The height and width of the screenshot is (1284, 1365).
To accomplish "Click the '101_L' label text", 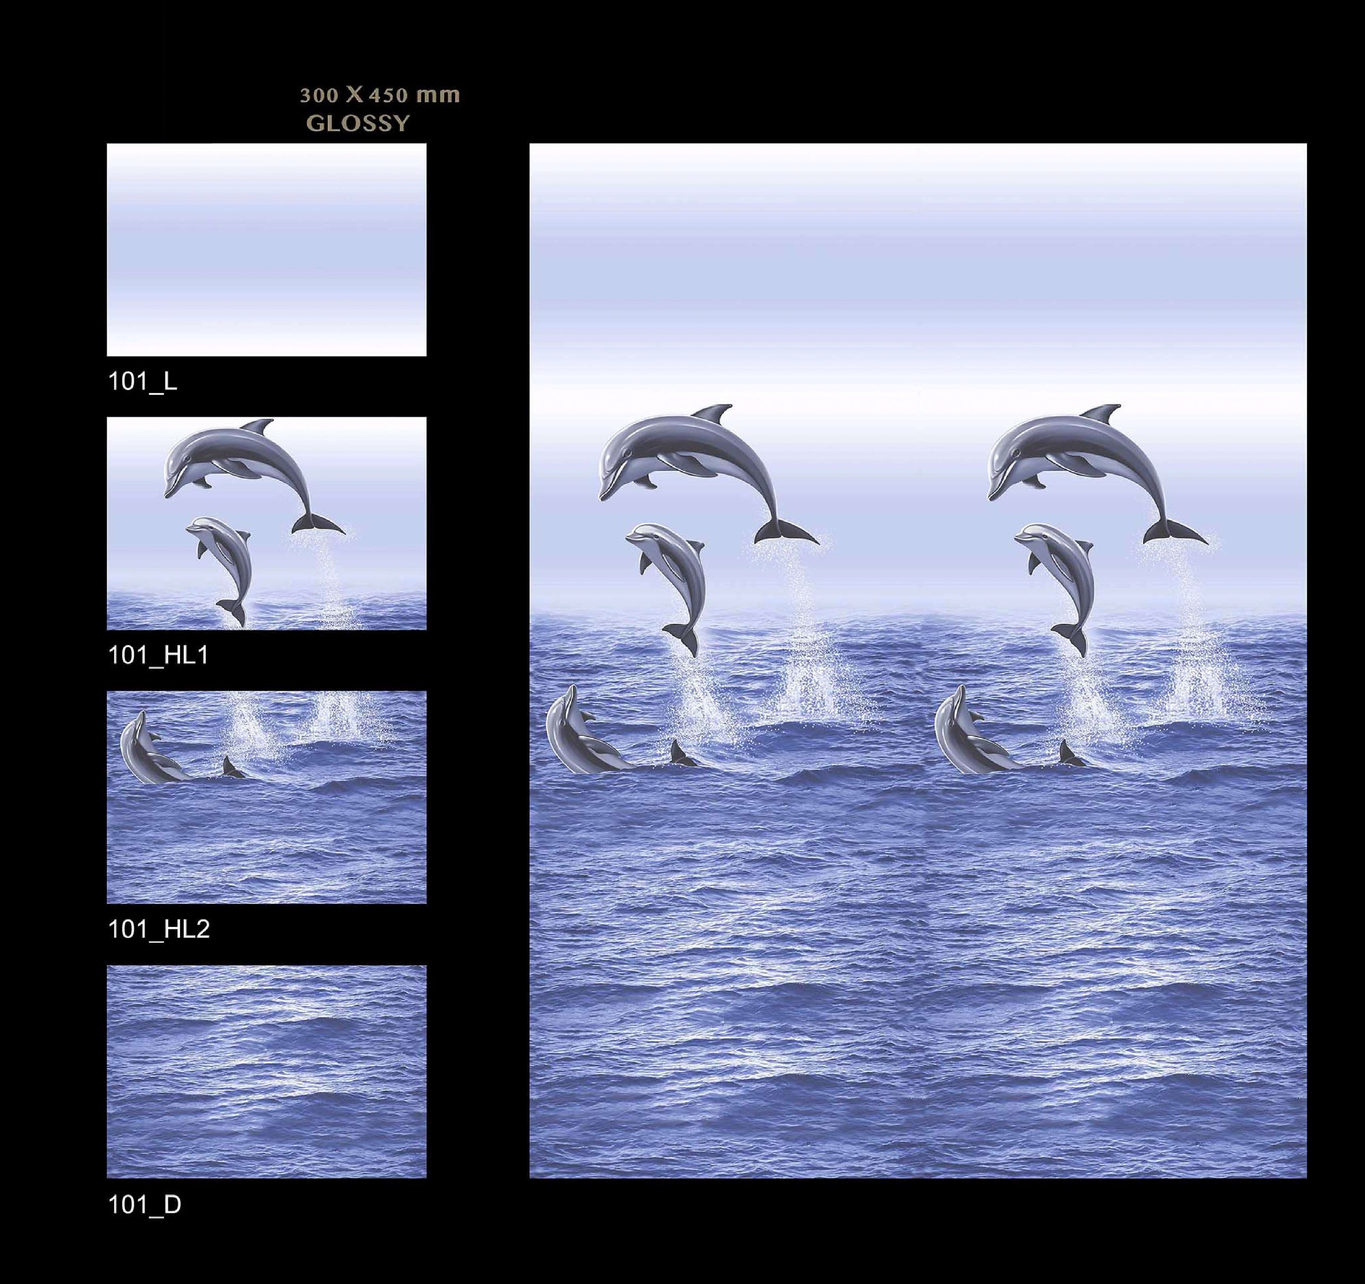I will [143, 382].
